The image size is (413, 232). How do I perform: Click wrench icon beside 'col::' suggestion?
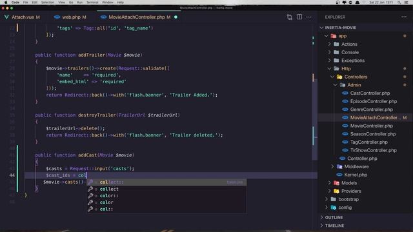click(x=90, y=209)
